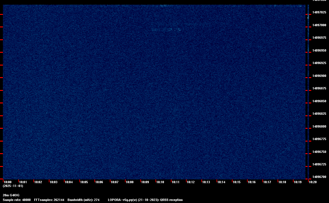Click the 18:06 time label

pyautogui.click(x=99, y=182)
